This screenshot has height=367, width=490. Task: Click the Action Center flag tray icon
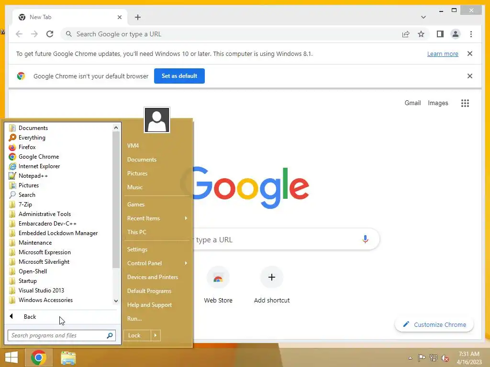click(x=422, y=358)
